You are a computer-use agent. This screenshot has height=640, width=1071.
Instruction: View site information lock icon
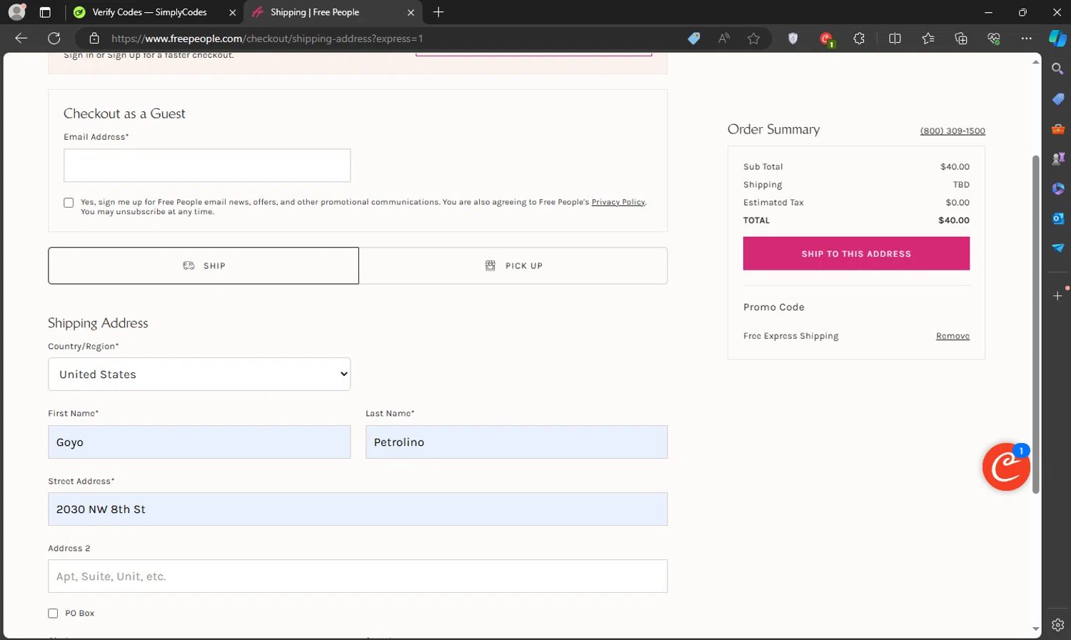tap(94, 39)
